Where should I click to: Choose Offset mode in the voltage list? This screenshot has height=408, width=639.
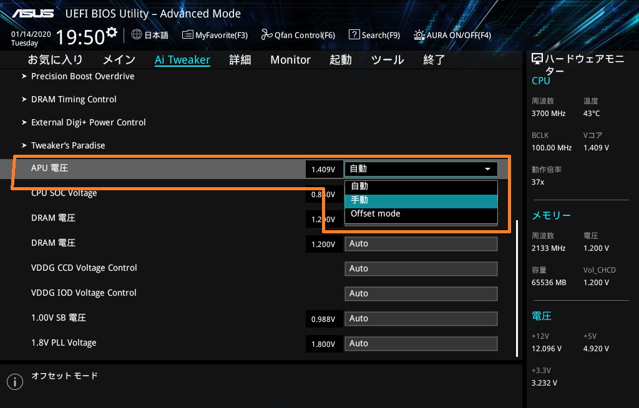(x=421, y=213)
